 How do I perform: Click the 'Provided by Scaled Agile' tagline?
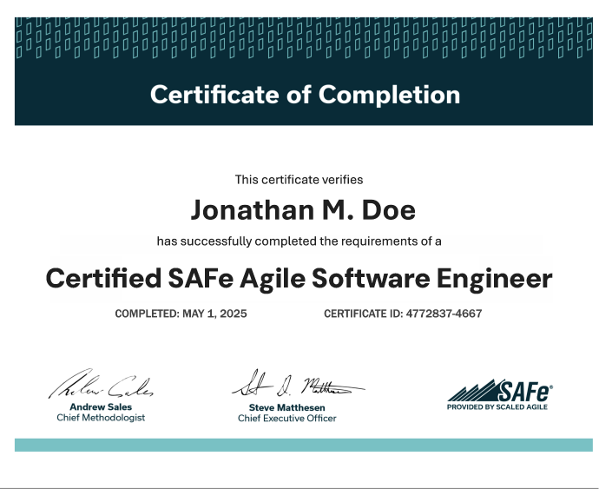click(x=497, y=407)
